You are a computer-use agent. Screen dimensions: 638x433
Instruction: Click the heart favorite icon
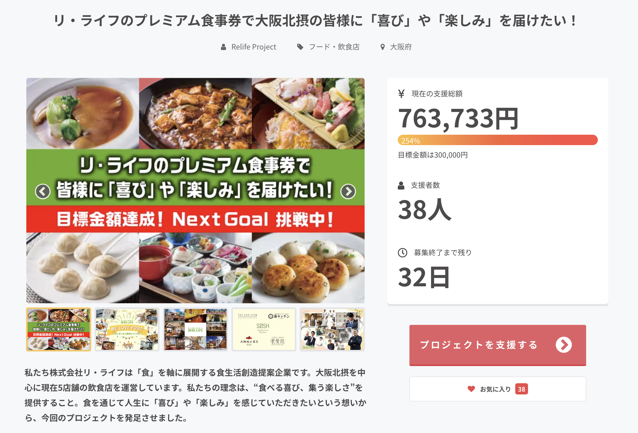[x=471, y=389]
